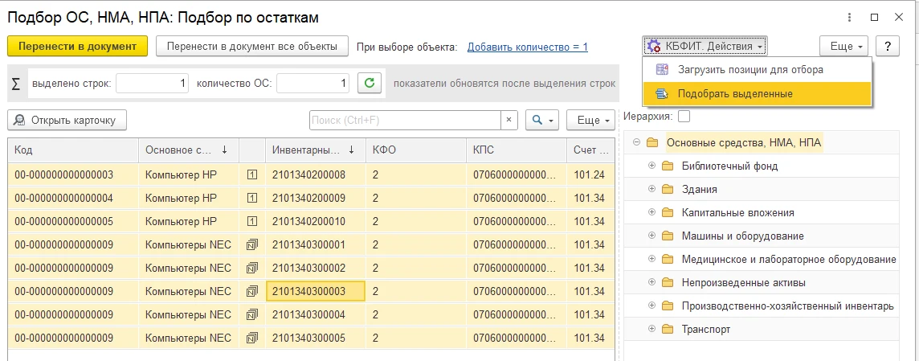Click single-item icon for inventory 2101340200010
The width and height of the screenshot is (919, 361).
252,221
